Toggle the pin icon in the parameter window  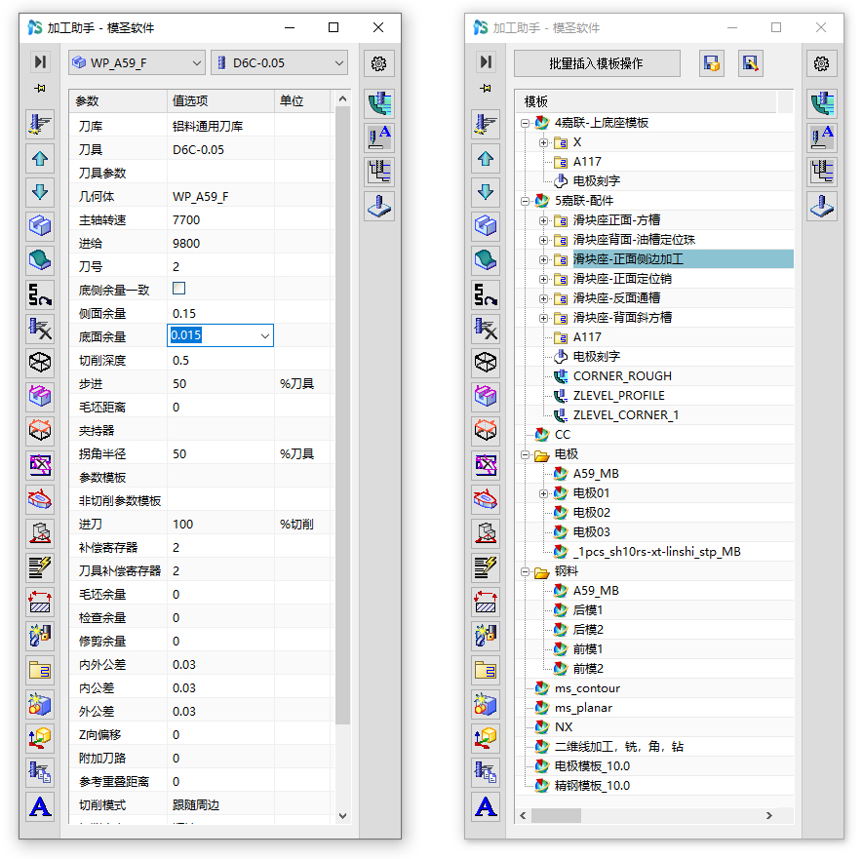(x=40, y=89)
